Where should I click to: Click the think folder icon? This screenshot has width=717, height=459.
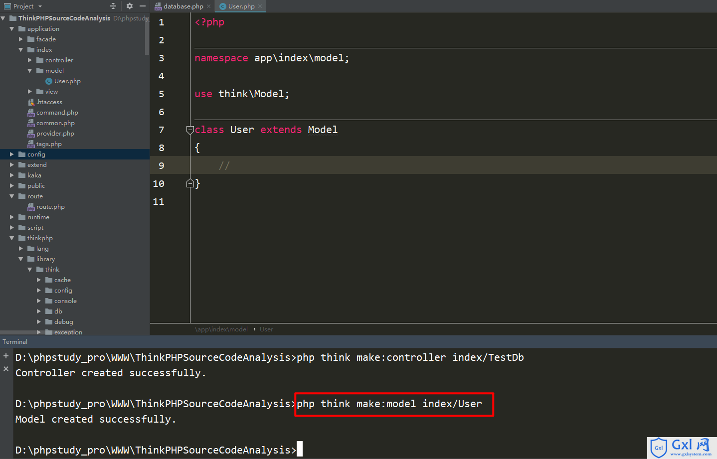point(40,270)
